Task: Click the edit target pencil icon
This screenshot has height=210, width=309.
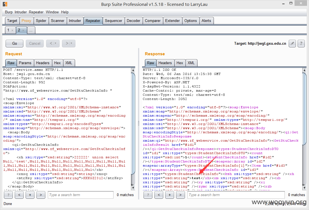Action: pos(292,44)
